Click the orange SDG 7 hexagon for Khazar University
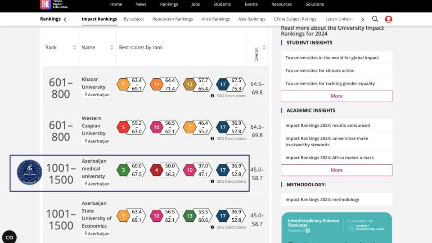Screen dimensions: 432x243 click(123, 84)
